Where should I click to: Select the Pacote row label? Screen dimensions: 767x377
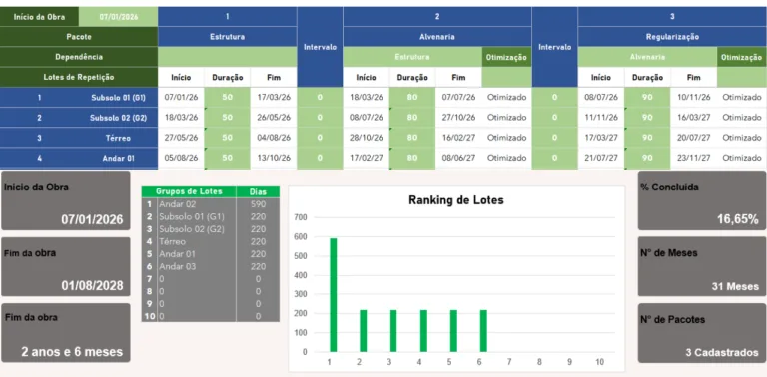coord(79,37)
